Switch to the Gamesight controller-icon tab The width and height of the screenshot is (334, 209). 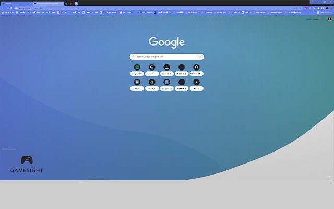(x=48, y=4)
